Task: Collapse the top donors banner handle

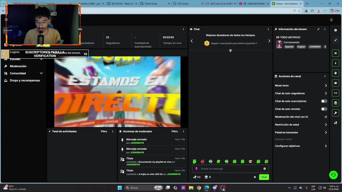Action: pyautogui.click(x=230, y=50)
